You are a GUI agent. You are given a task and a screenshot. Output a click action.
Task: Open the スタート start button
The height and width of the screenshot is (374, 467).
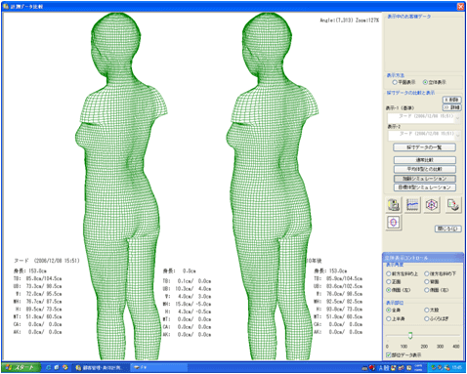tap(21, 367)
